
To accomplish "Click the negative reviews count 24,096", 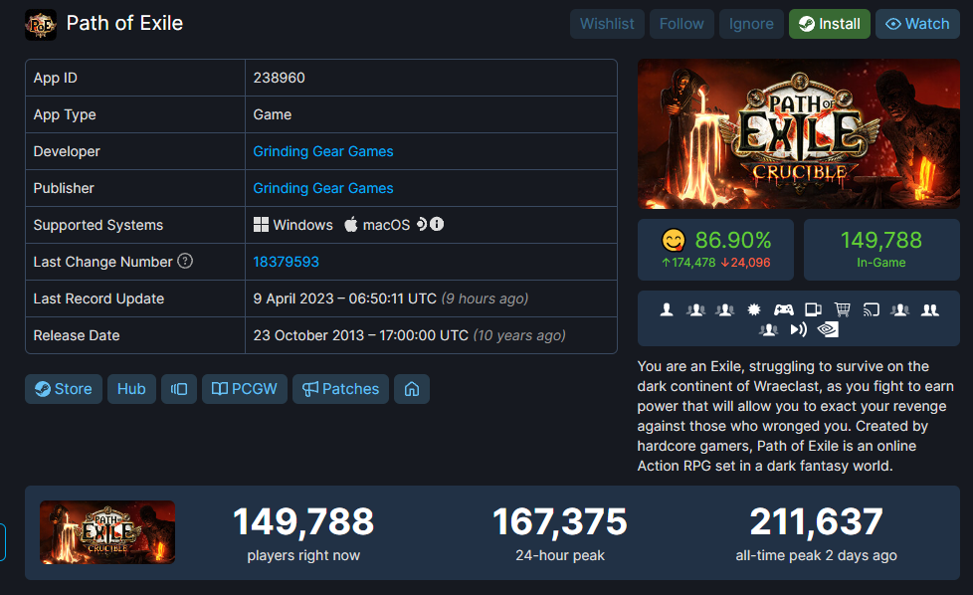I will pyautogui.click(x=745, y=263).
